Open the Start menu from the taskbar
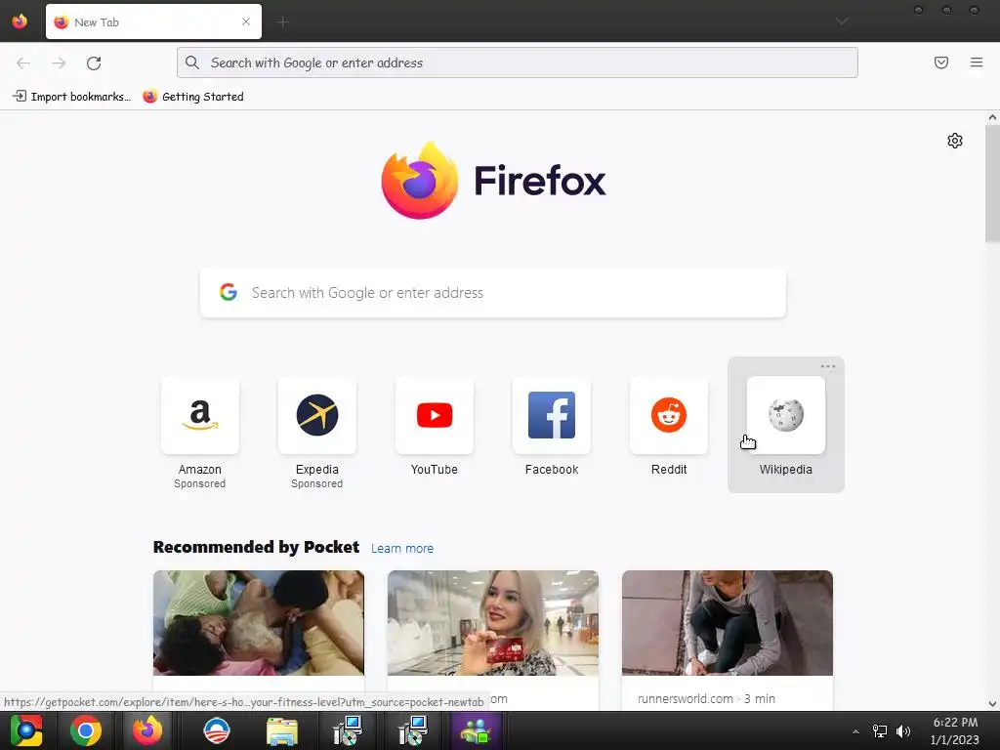Screen dimensions: 1000x750 25,730
